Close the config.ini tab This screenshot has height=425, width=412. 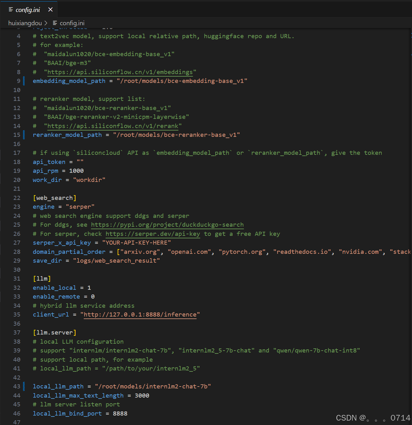click(50, 10)
